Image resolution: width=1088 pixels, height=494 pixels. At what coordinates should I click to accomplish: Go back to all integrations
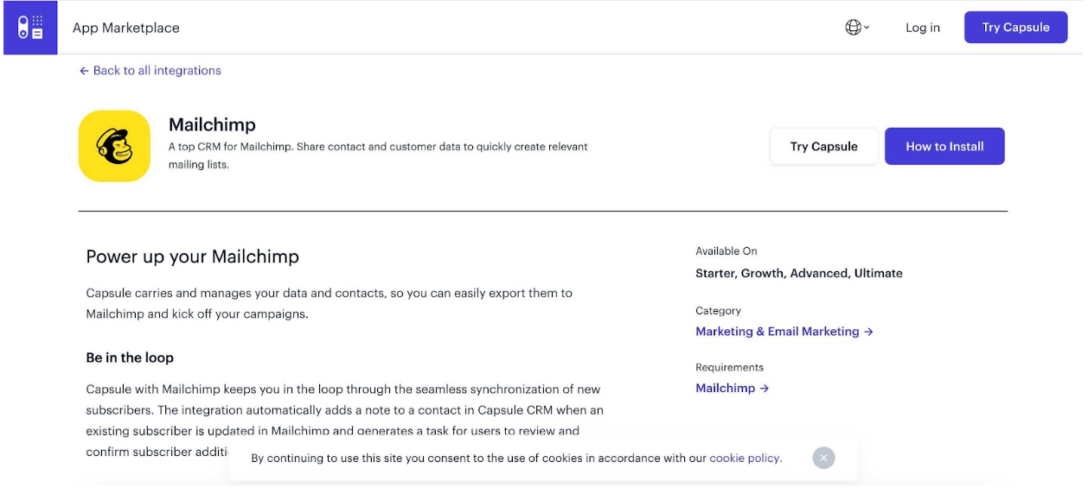(150, 71)
